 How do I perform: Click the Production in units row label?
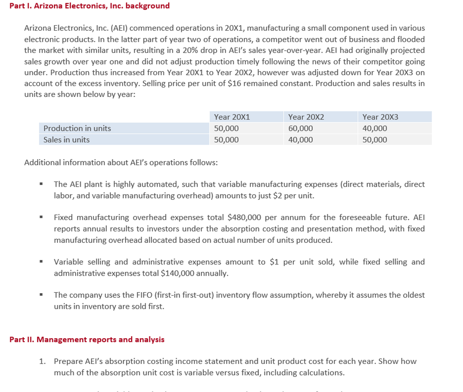(78, 128)
